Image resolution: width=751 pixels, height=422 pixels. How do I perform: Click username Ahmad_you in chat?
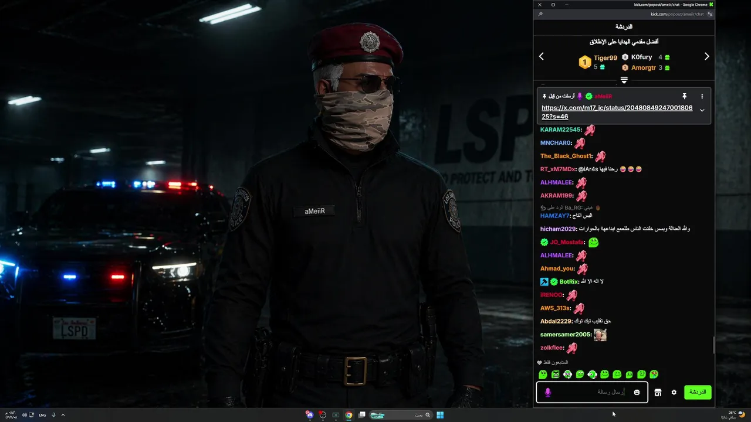coord(557,268)
